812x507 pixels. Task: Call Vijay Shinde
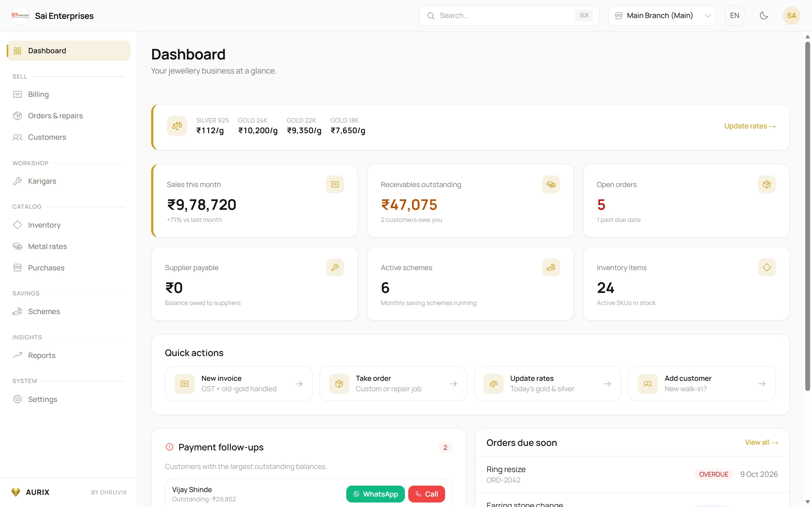point(427,494)
